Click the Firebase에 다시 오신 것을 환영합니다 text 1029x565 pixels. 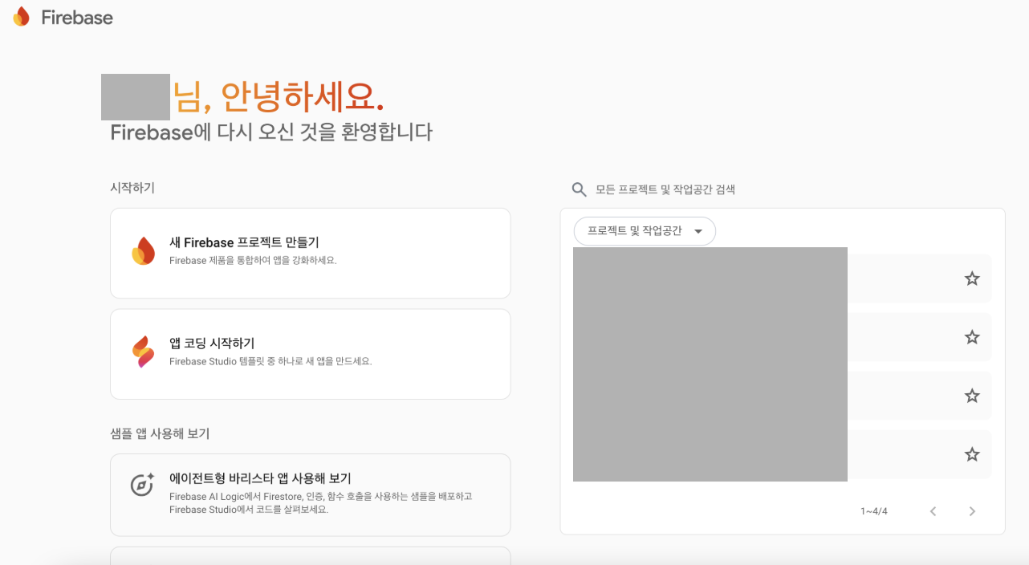coord(271,132)
